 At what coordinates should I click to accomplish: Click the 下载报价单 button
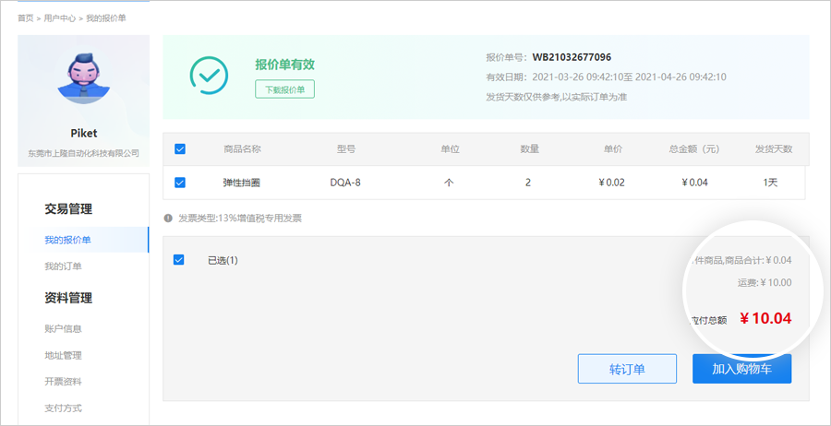(284, 89)
